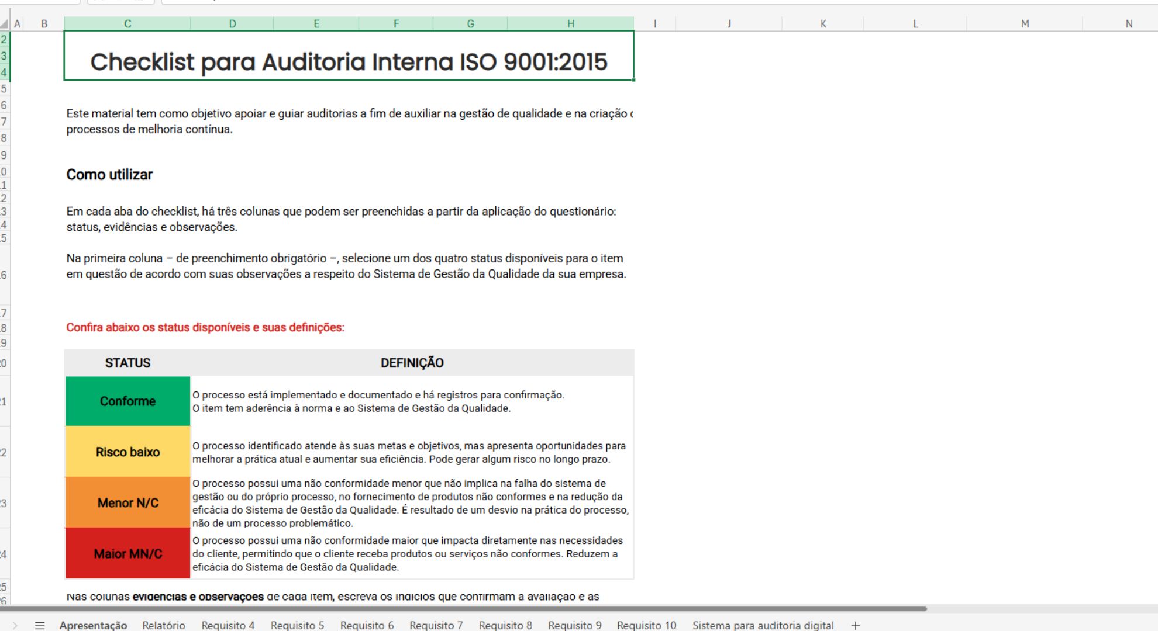Click the red 'Confira abaixo os status' text
This screenshot has height=631, width=1158.
coord(205,327)
